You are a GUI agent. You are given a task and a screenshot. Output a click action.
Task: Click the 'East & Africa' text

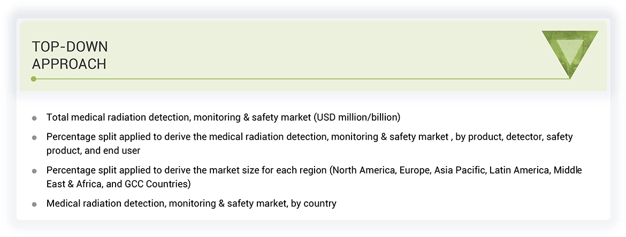pos(73,184)
